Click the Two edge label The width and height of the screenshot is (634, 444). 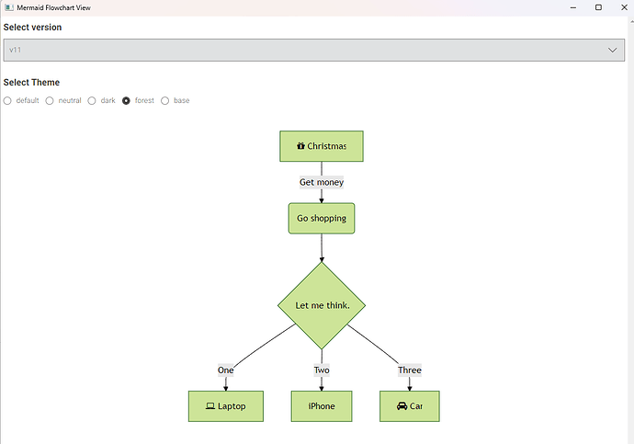tap(322, 370)
